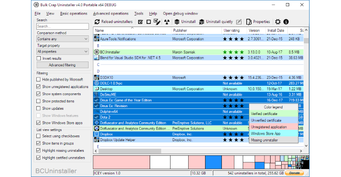Image resolution: width=341 pixels, height=177 pixels.
Task: Click the deselect all empty box icon
Action: click(148, 22)
